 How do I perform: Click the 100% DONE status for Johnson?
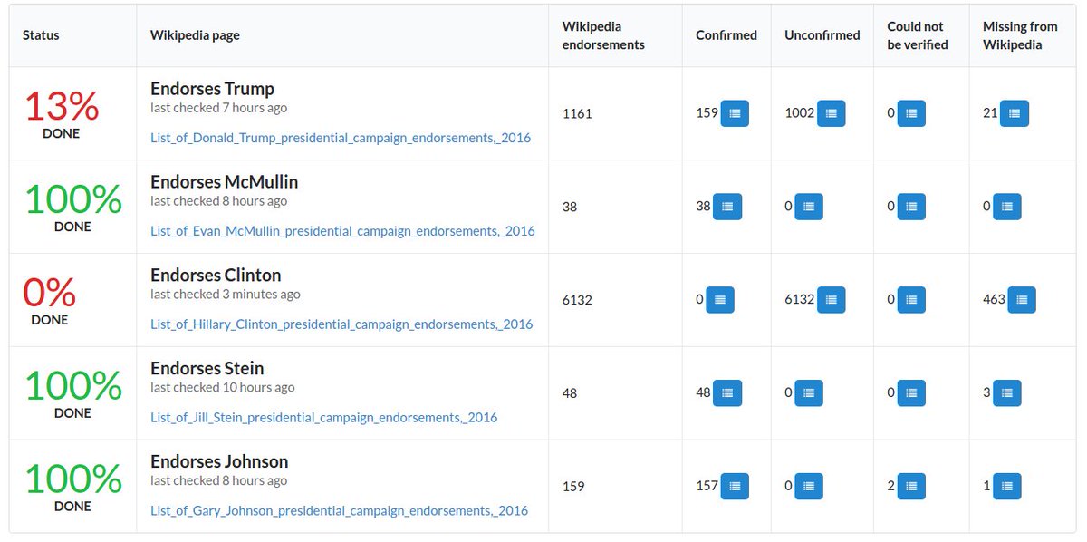[72, 488]
